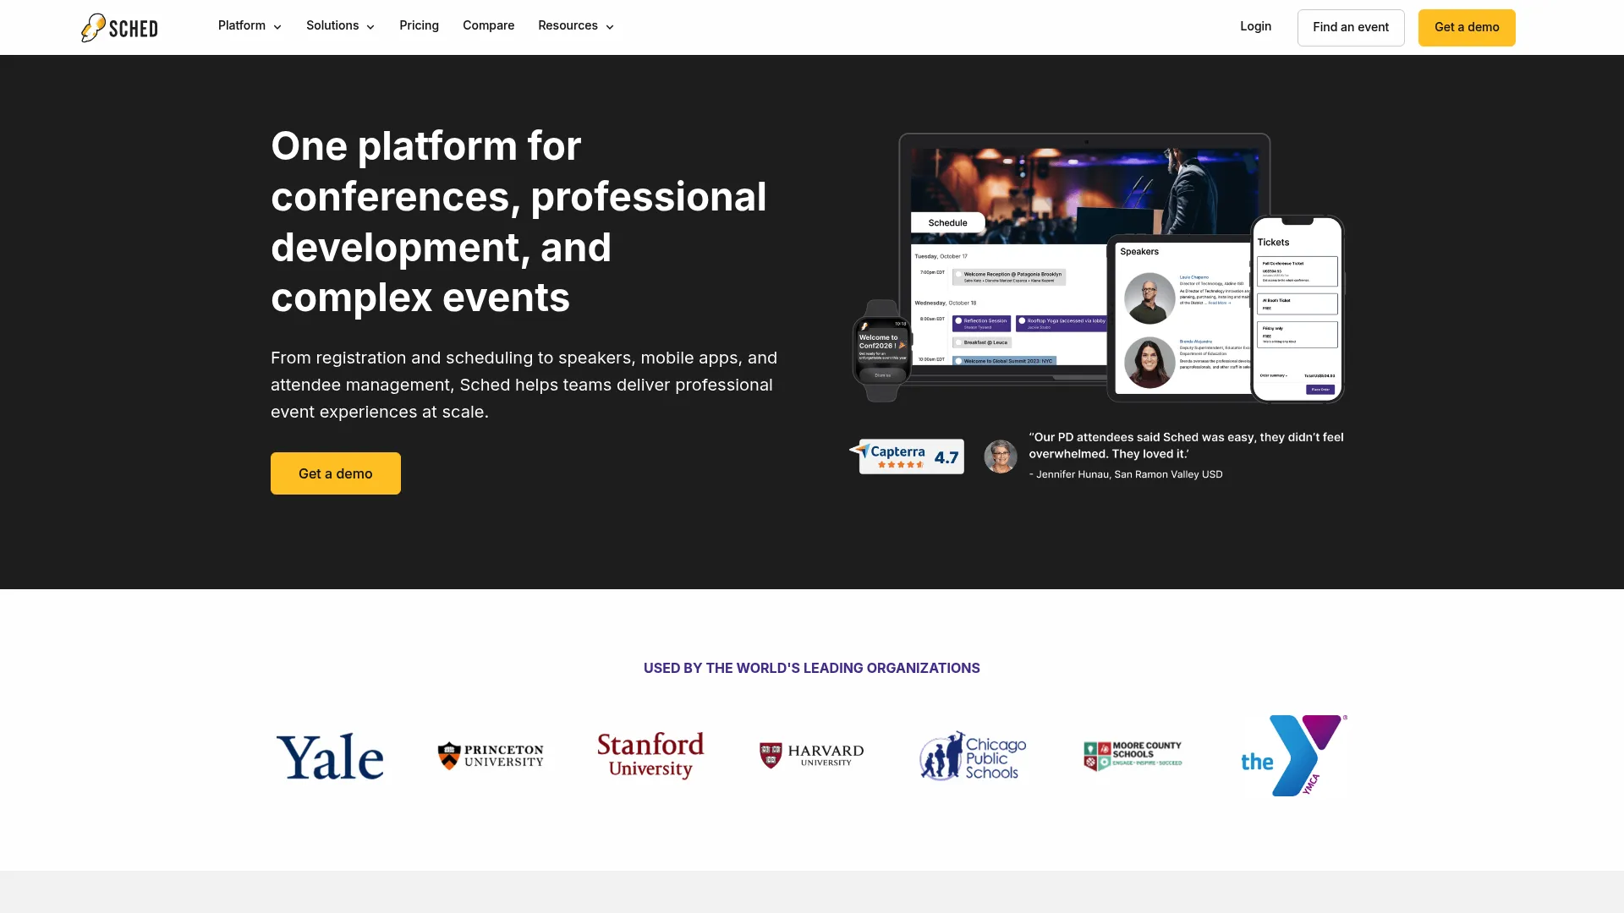Click the Chicago Public Schools logo

point(973,756)
